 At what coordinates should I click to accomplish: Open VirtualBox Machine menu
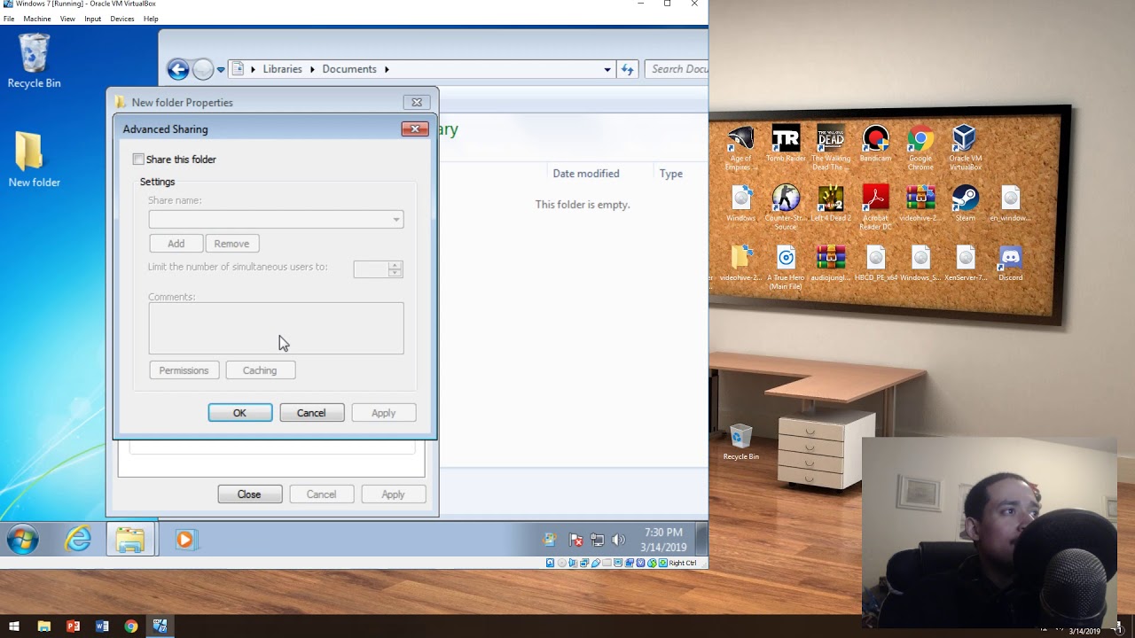(37, 19)
